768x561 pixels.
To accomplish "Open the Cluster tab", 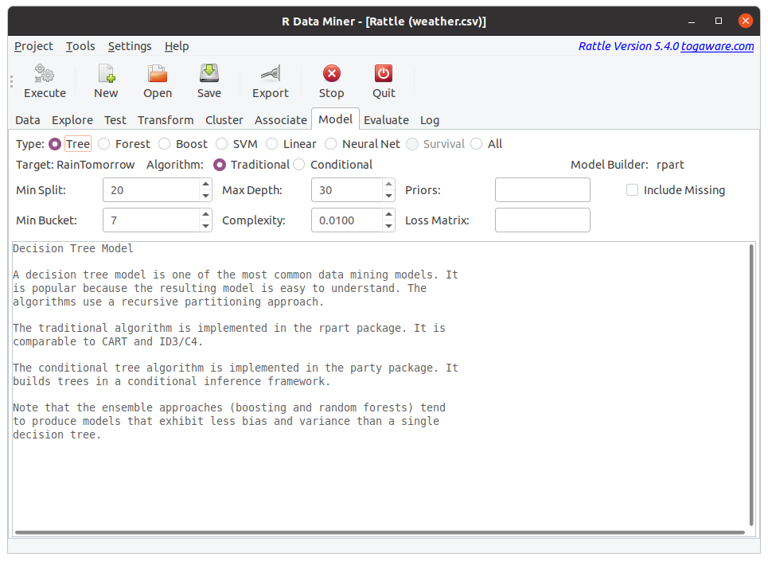I will (224, 120).
